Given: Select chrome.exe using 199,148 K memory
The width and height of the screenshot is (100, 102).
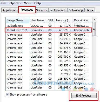Looking at the screenshot, I should pyautogui.click(x=49, y=87).
